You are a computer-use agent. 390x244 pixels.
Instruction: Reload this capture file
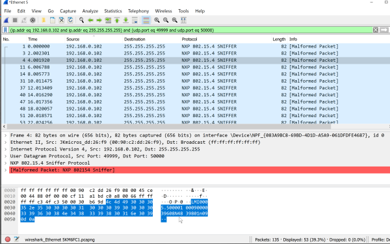tap(70, 20)
